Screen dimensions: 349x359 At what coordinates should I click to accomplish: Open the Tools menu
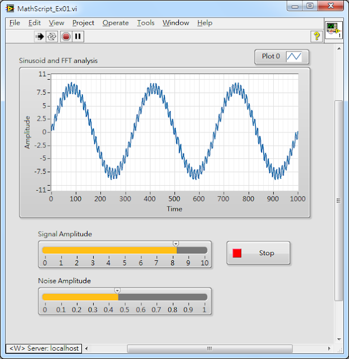[146, 23]
